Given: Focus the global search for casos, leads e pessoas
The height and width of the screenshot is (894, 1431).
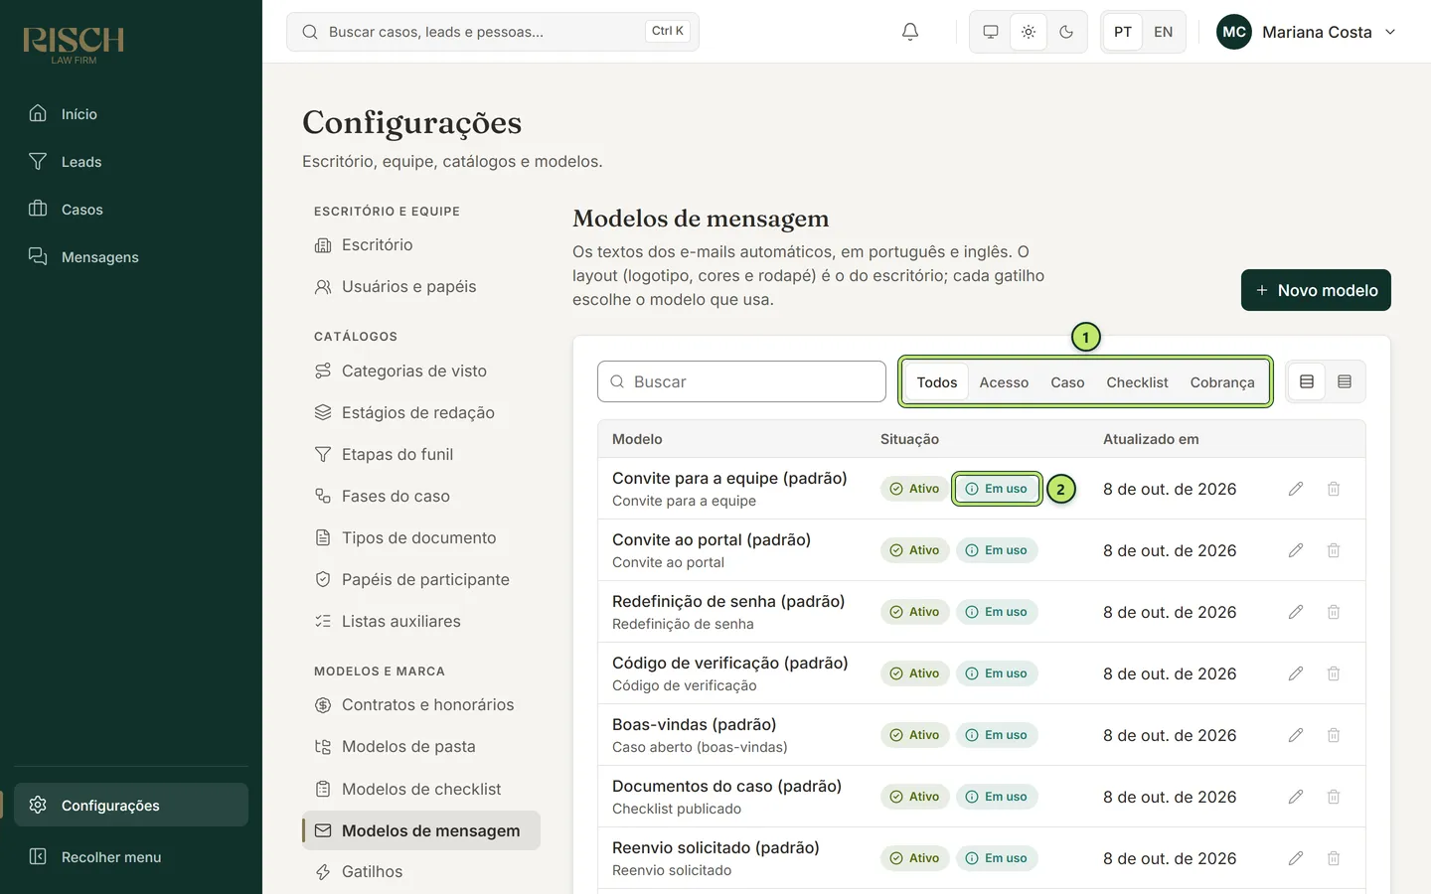Looking at the screenshot, I should (x=493, y=32).
